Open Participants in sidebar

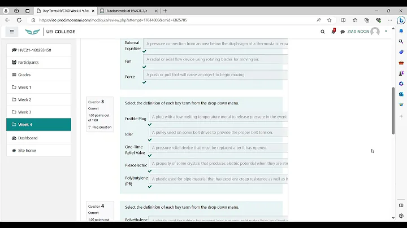(x=38, y=63)
